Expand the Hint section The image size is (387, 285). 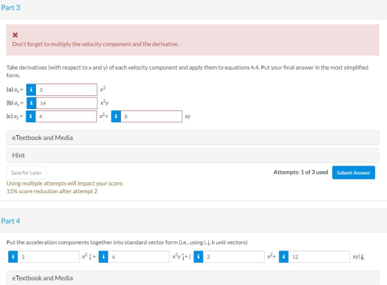pos(193,155)
